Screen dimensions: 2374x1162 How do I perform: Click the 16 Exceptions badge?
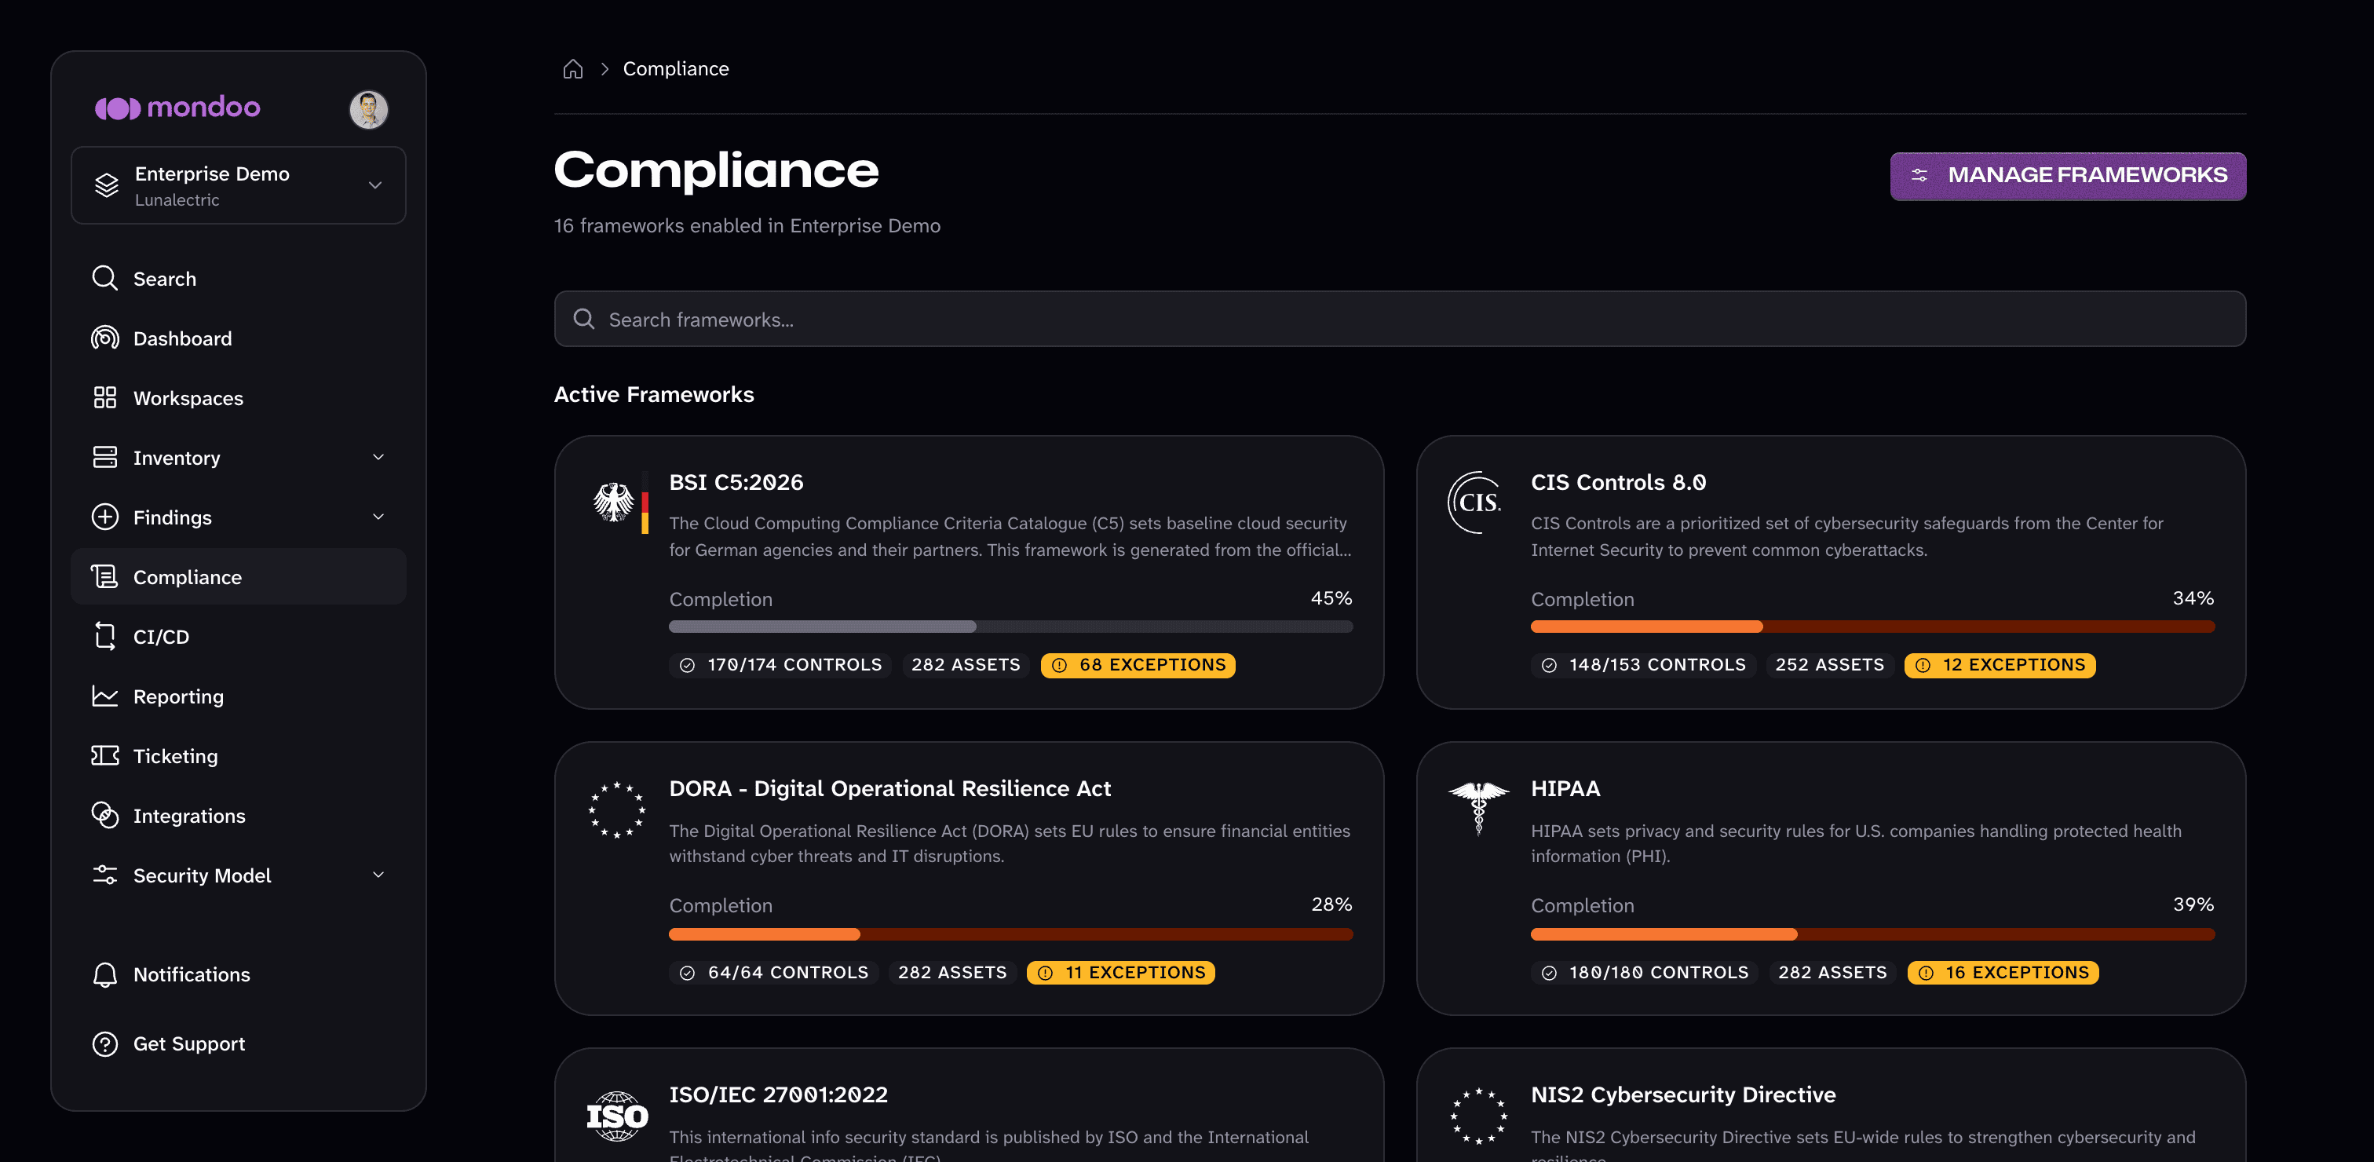coord(2003,972)
